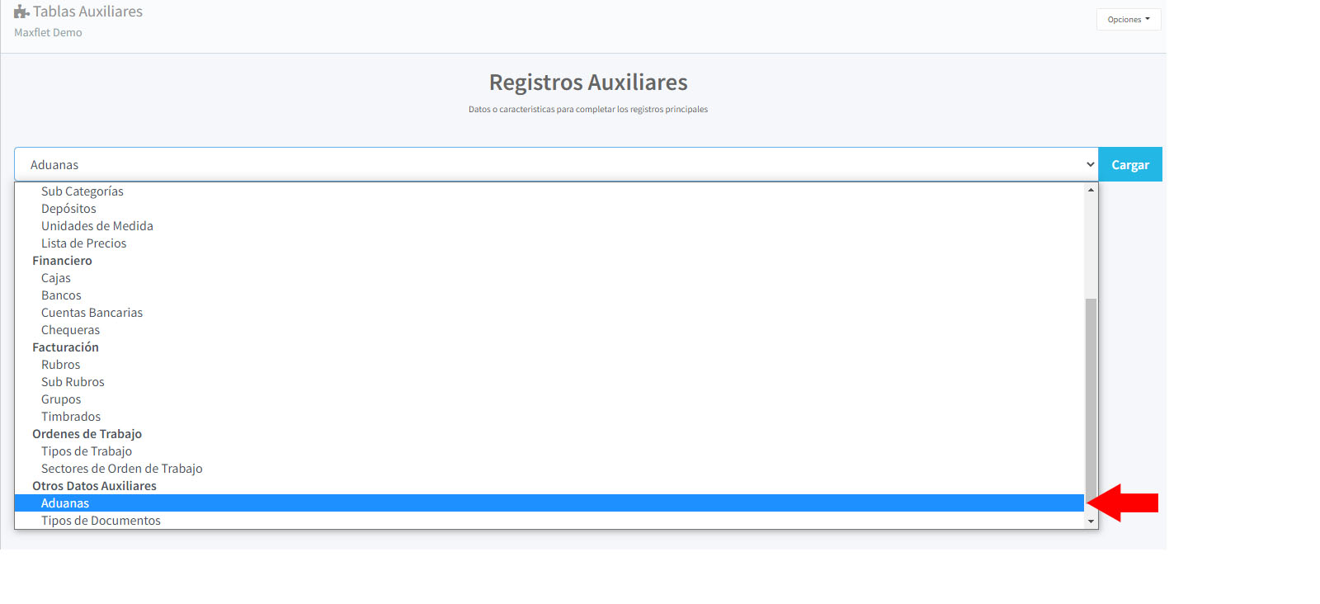Choose Depósitos from the list
This screenshot has height=604, width=1320.
[x=68, y=209]
